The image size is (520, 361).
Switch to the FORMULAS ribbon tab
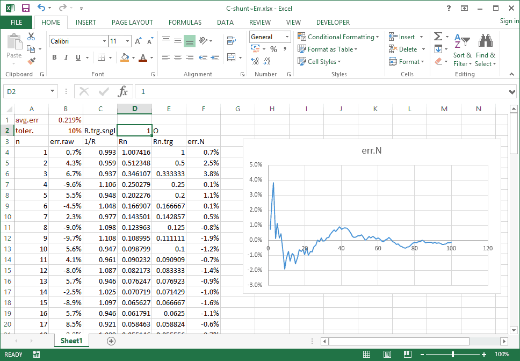[x=185, y=23]
